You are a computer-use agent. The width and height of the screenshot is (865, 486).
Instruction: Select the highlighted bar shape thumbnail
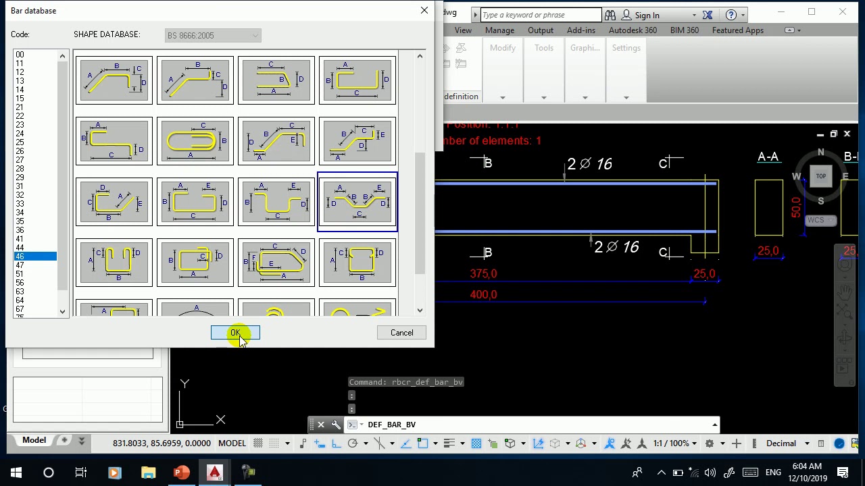(357, 202)
